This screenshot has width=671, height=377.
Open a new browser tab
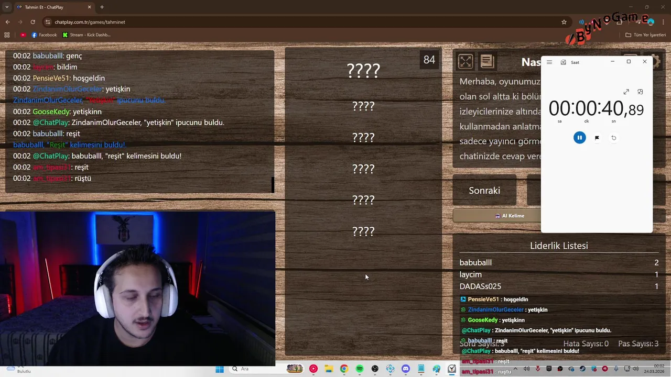pyautogui.click(x=102, y=7)
